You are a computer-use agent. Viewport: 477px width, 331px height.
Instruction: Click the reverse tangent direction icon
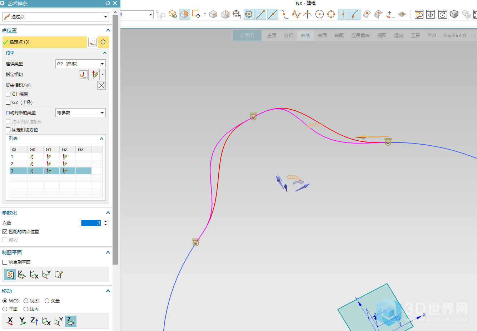[101, 85]
